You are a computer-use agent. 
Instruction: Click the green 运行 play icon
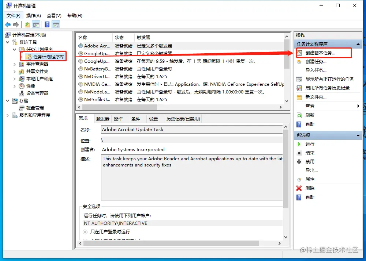tap(299, 144)
